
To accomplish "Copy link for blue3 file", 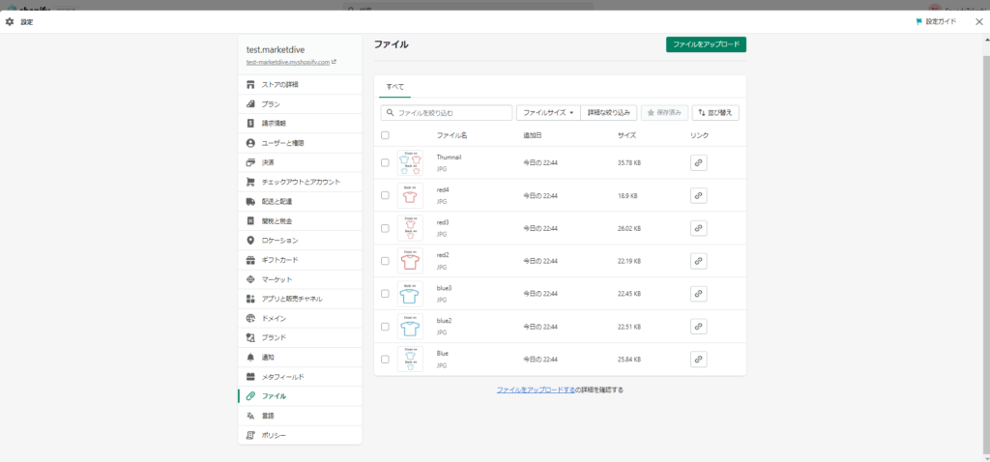I will [698, 294].
